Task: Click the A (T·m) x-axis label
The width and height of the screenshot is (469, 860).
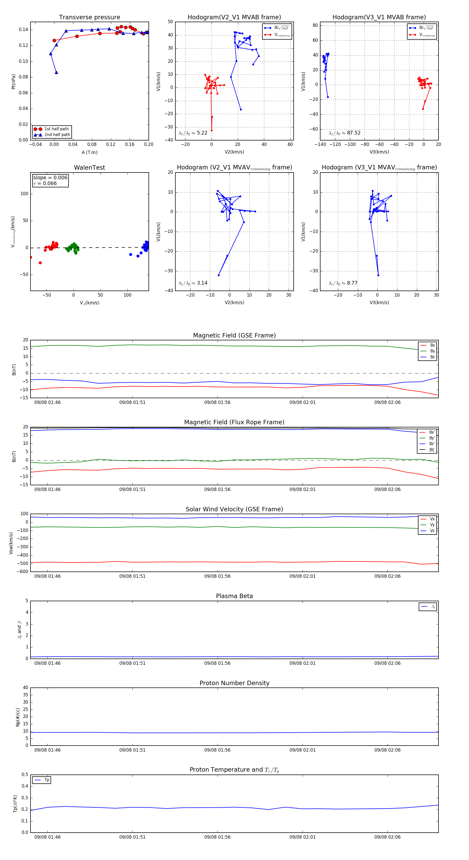Action: [x=89, y=152]
